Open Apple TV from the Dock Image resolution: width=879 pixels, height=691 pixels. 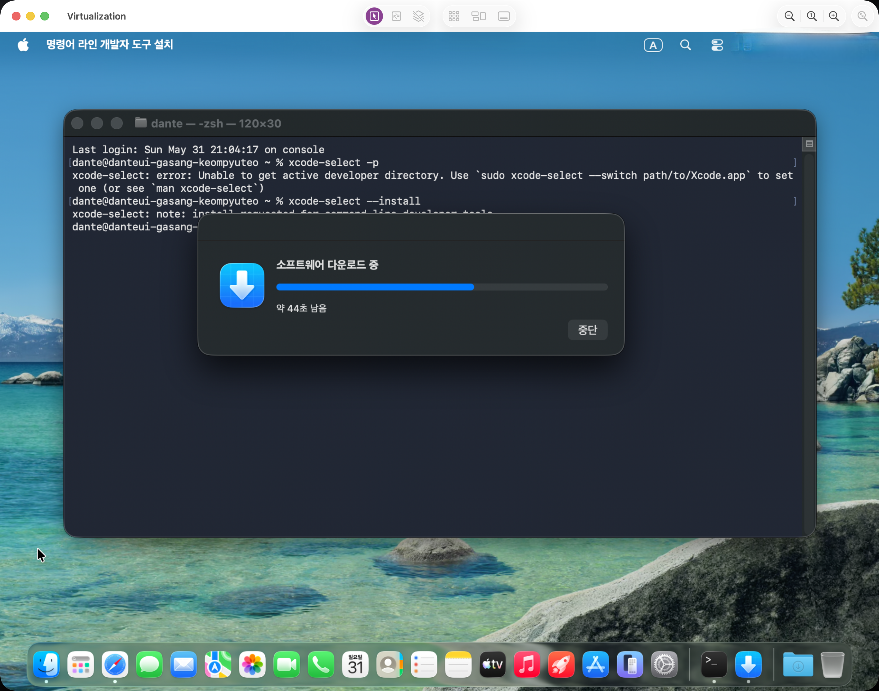click(x=493, y=665)
